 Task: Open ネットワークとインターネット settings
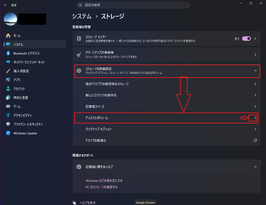(35, 62)
